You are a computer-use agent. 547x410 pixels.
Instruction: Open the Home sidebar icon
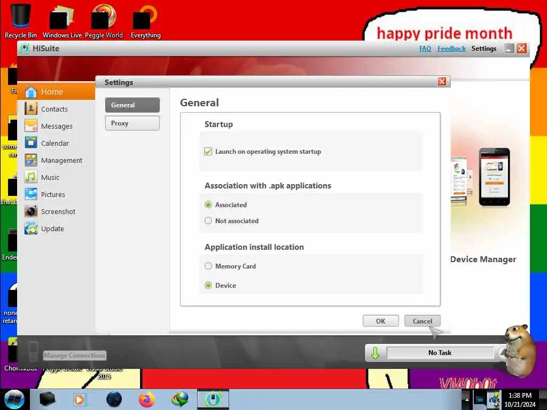click(x=30, y=92)
